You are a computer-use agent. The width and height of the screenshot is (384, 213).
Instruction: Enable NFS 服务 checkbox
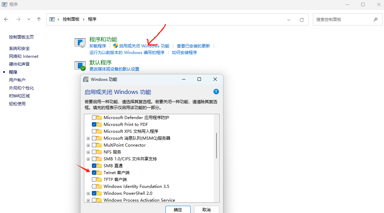(94, 152)
